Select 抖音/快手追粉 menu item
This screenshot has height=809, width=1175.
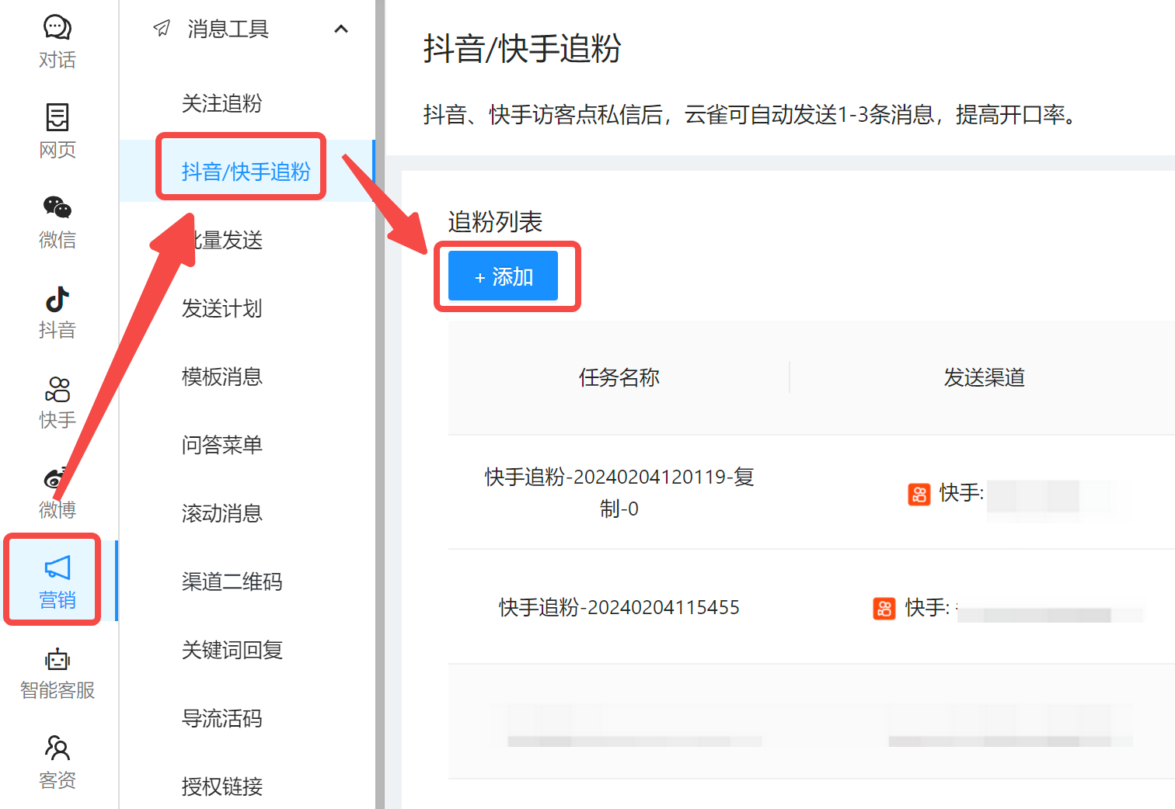pyautogui.click(x=246, y=172)
